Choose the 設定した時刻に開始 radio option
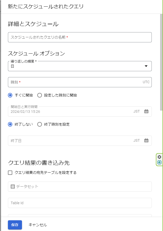 pos(40,95)
